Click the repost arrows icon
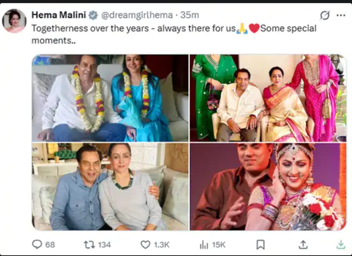The width and height of the screenshot is (352, 256). point(89,244)
